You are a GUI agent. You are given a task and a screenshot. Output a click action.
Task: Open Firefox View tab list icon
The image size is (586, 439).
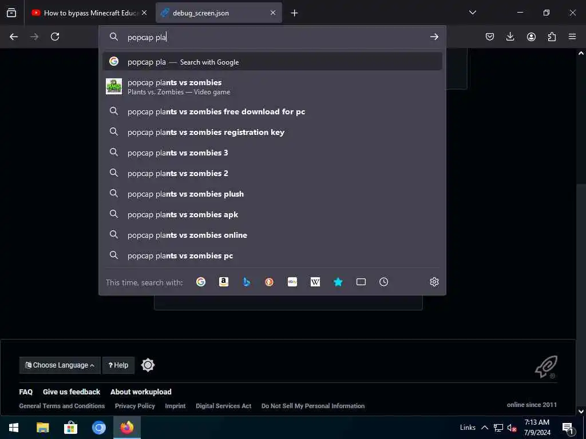click(11, 13)
